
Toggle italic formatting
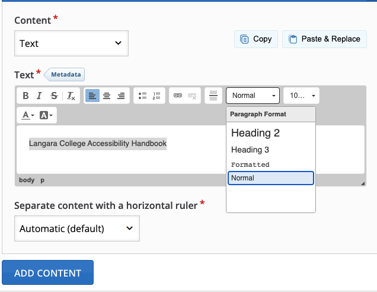pos(39,96)
